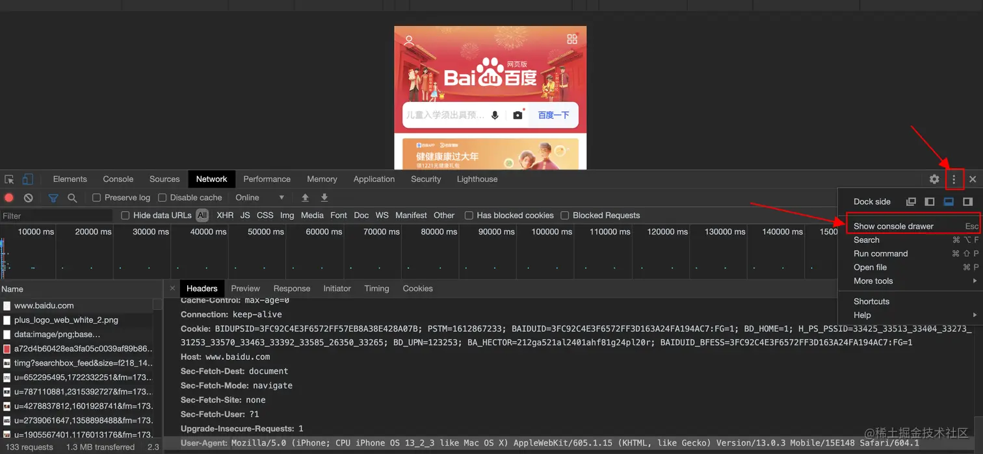983x454 pixels.
Task: Switch to the Performance tab
Action: [267, 179]
